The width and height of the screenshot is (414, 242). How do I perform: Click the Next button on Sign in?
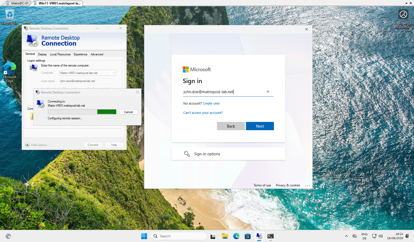coord(260,126)
